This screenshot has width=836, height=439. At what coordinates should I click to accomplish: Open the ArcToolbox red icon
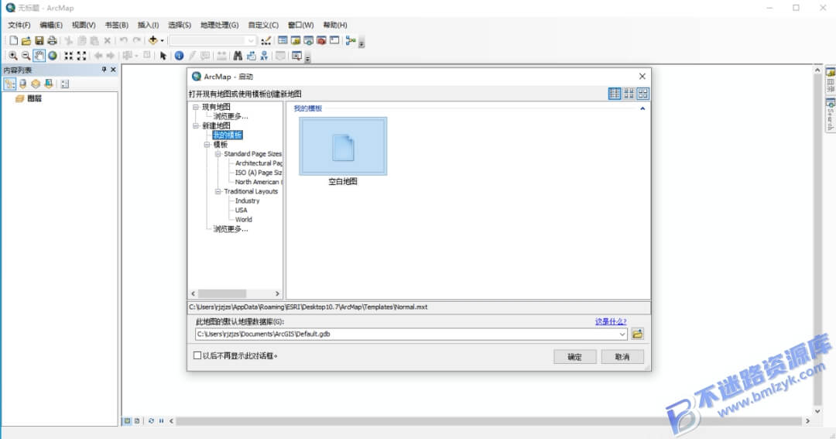(321, 40)
